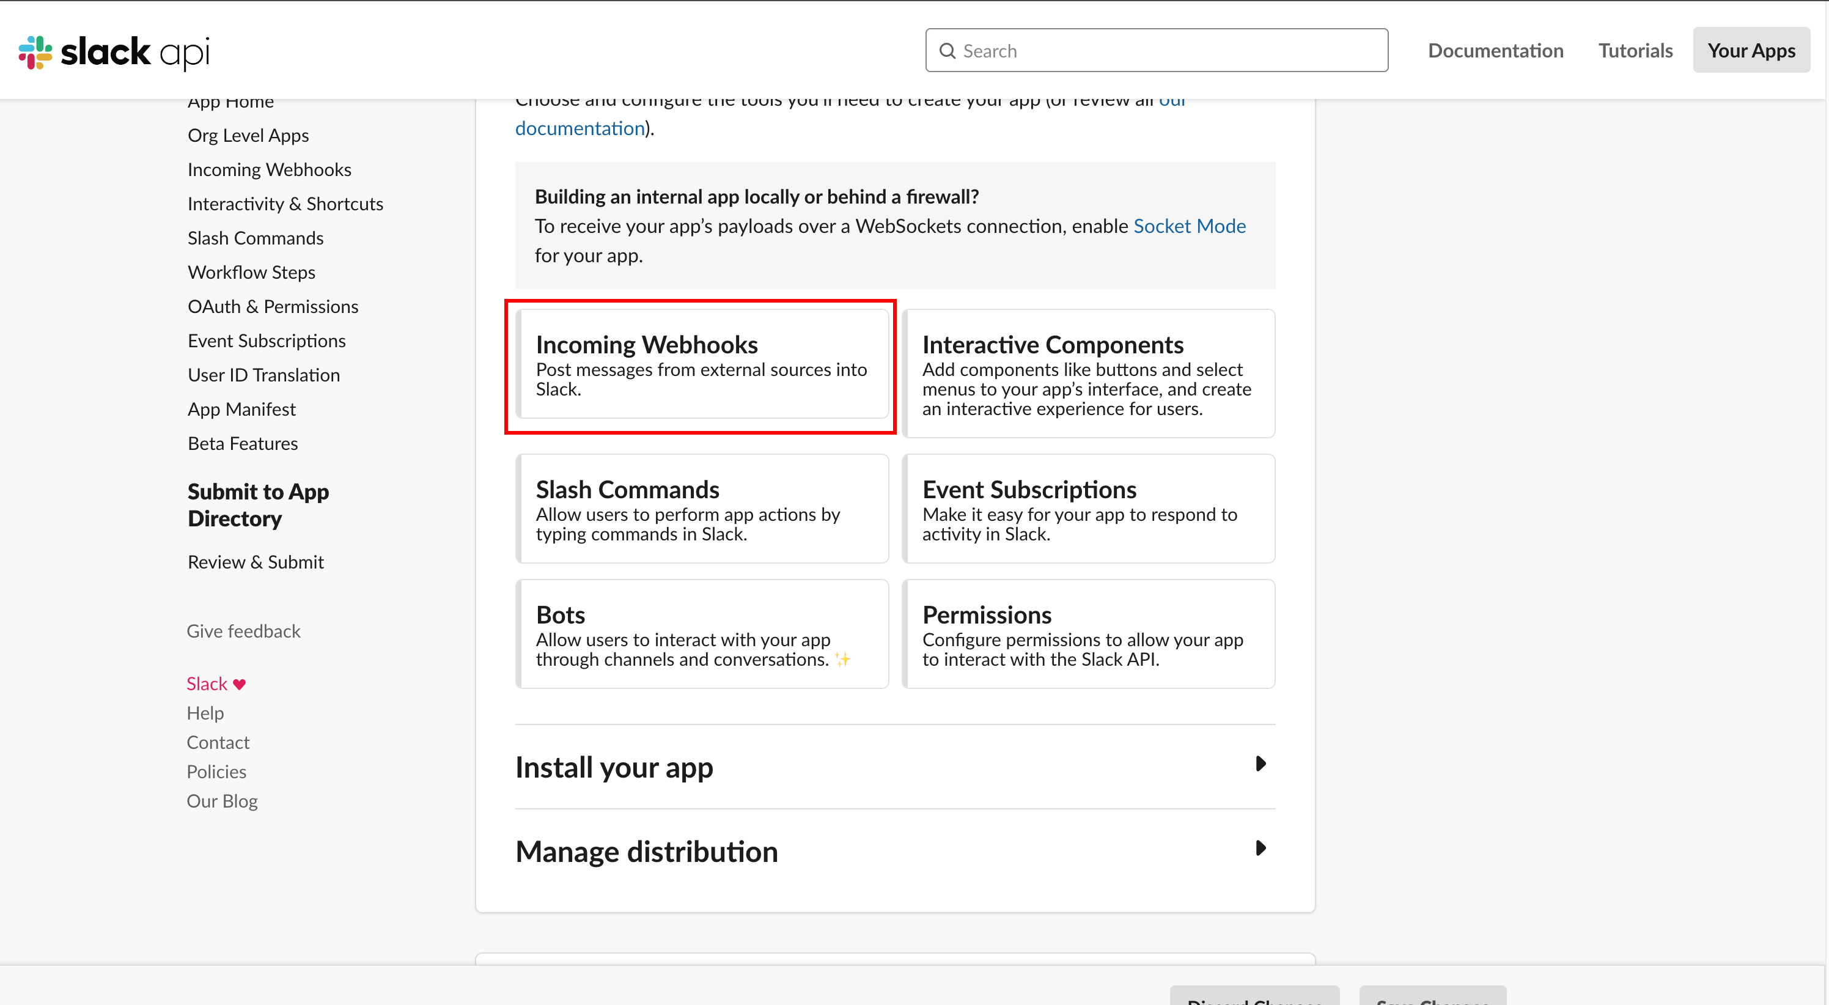The height and width of the screenshot is (1005, 1829).
Task: Click the Contact link
Action: [x=218, y=742]
